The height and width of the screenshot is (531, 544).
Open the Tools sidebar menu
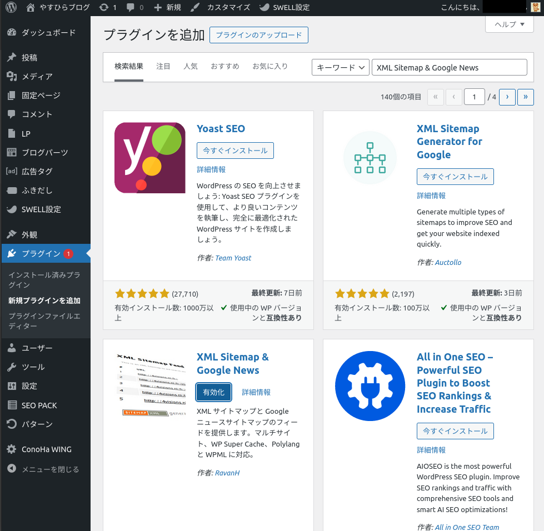point(33,367)
